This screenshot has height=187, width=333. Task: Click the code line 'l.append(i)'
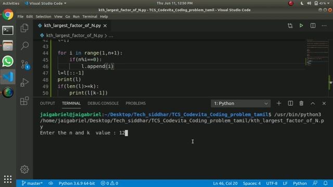pyautogui.click(x=98, y=66)
